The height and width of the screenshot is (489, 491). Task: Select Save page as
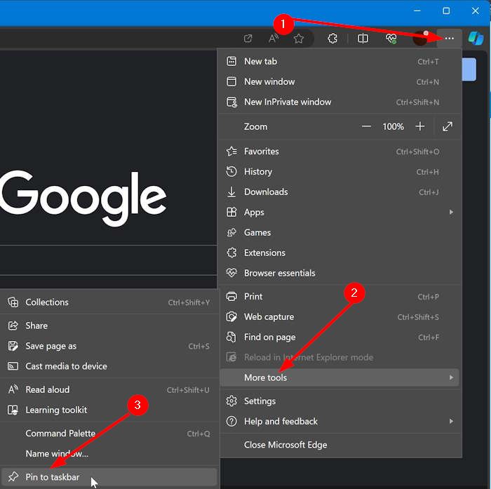pyautogui.click(x=109, y=346)
